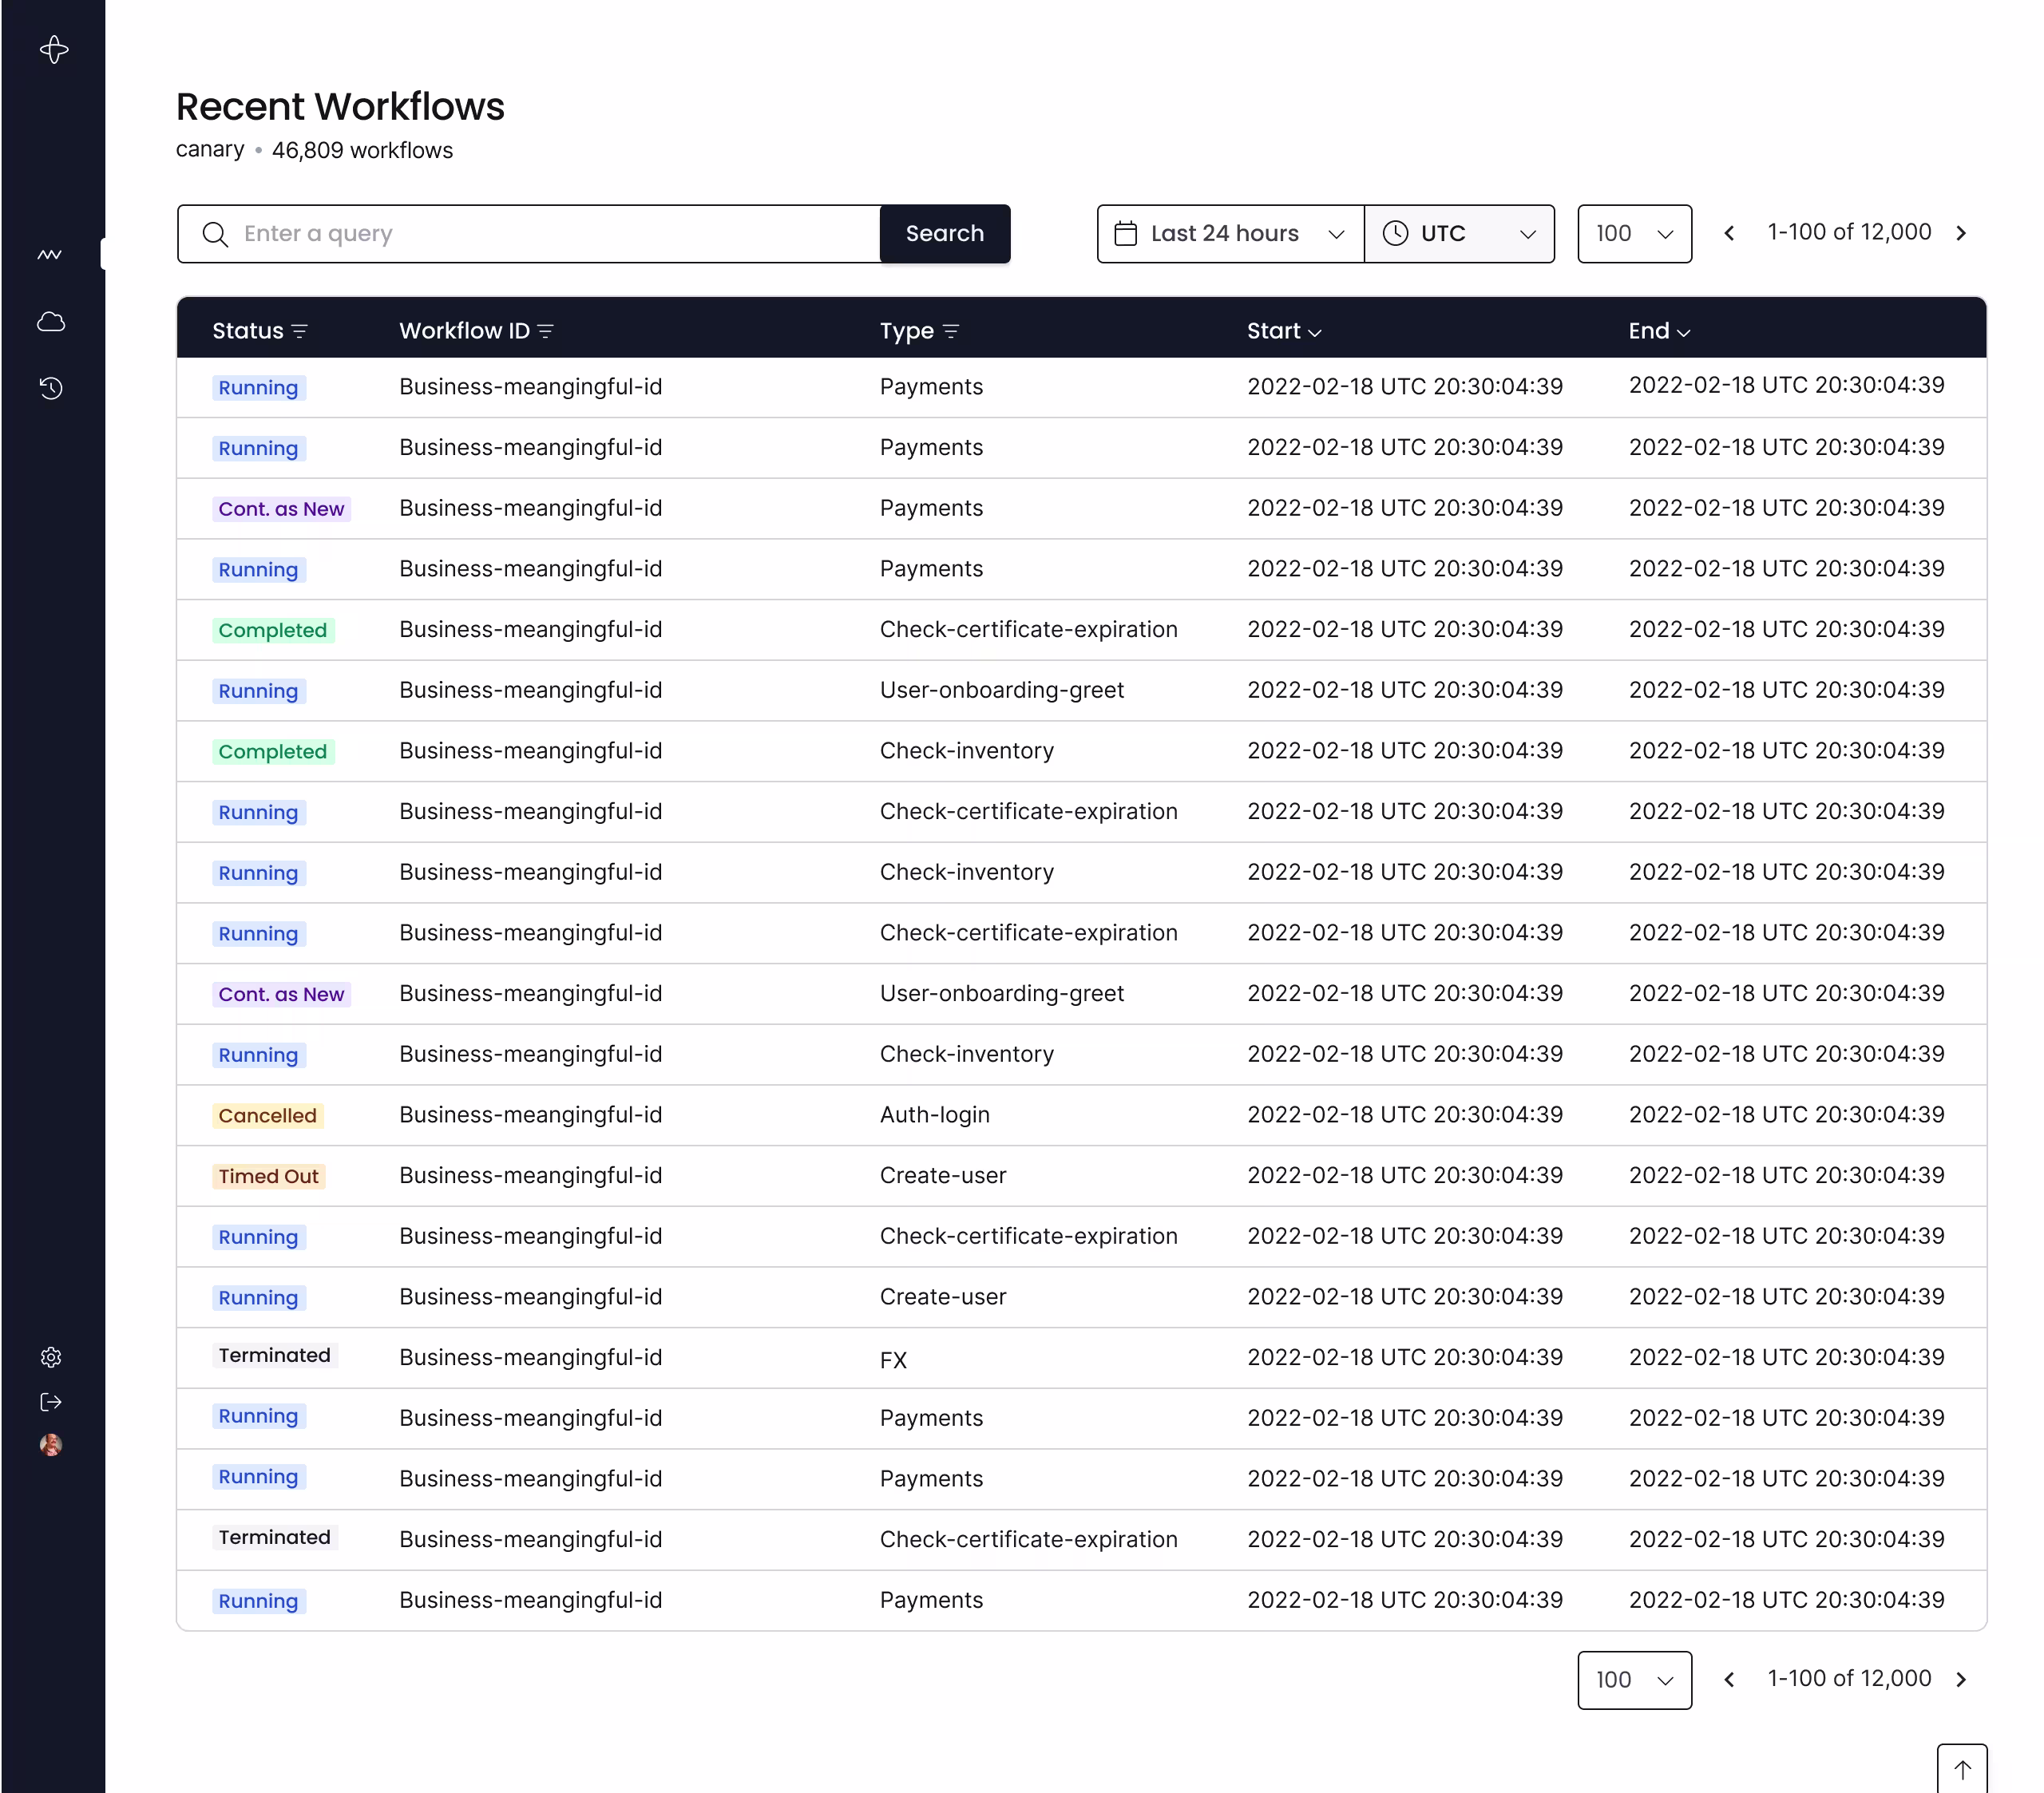Screen dimensions: 2044x1793
Task: Sort by the Start column
Action: click(x=1283, y=331)
